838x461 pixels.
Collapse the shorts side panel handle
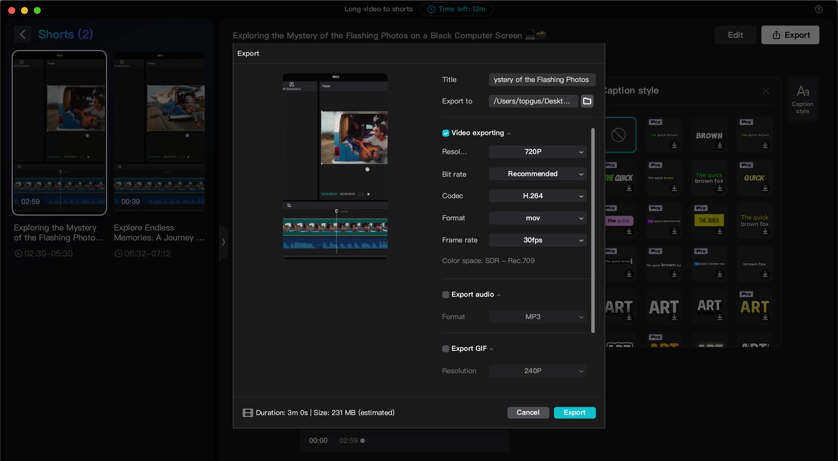(223, 242)
